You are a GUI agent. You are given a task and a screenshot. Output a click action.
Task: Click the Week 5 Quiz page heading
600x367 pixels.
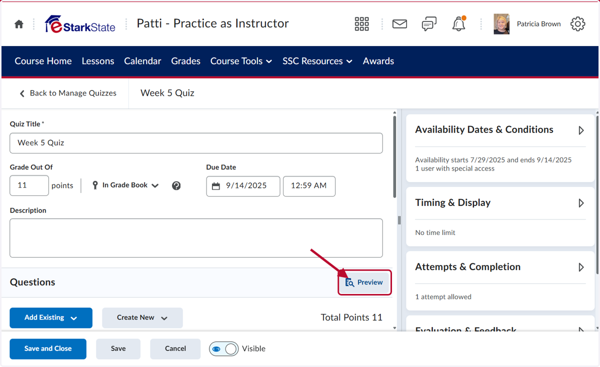[x=167, y=93]
